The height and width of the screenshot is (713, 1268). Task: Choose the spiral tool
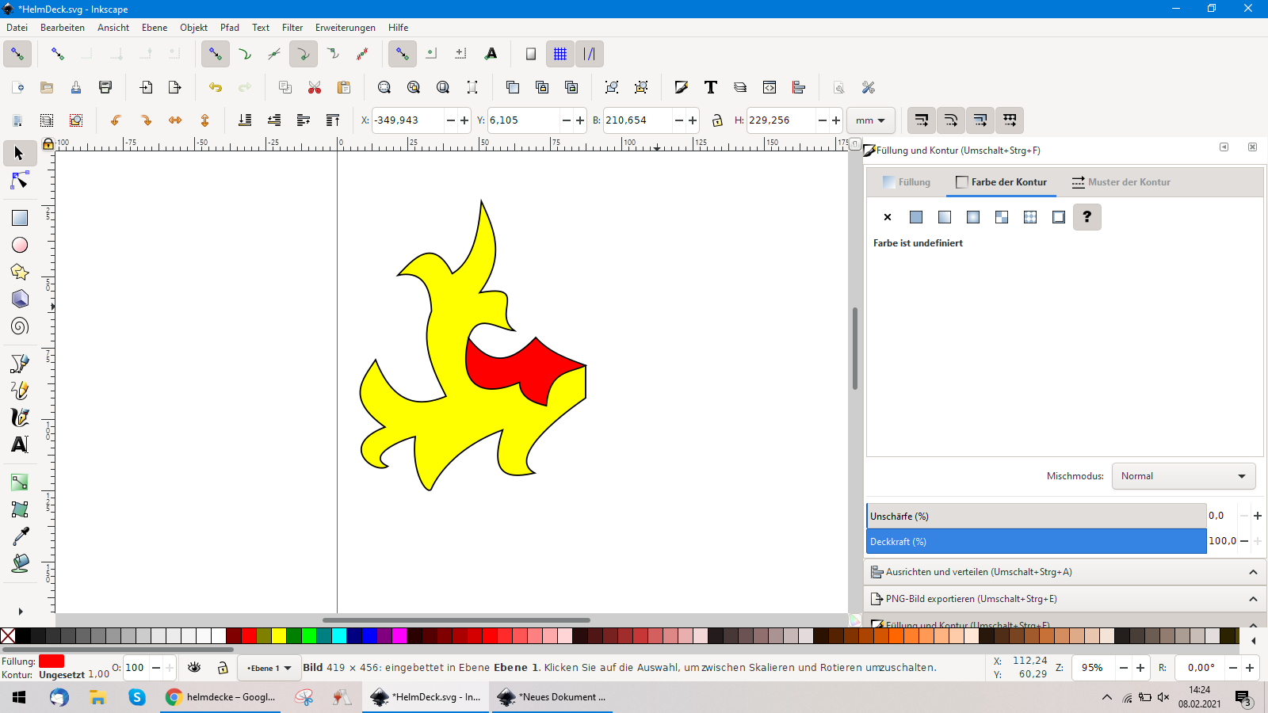[x=20, y=326]
